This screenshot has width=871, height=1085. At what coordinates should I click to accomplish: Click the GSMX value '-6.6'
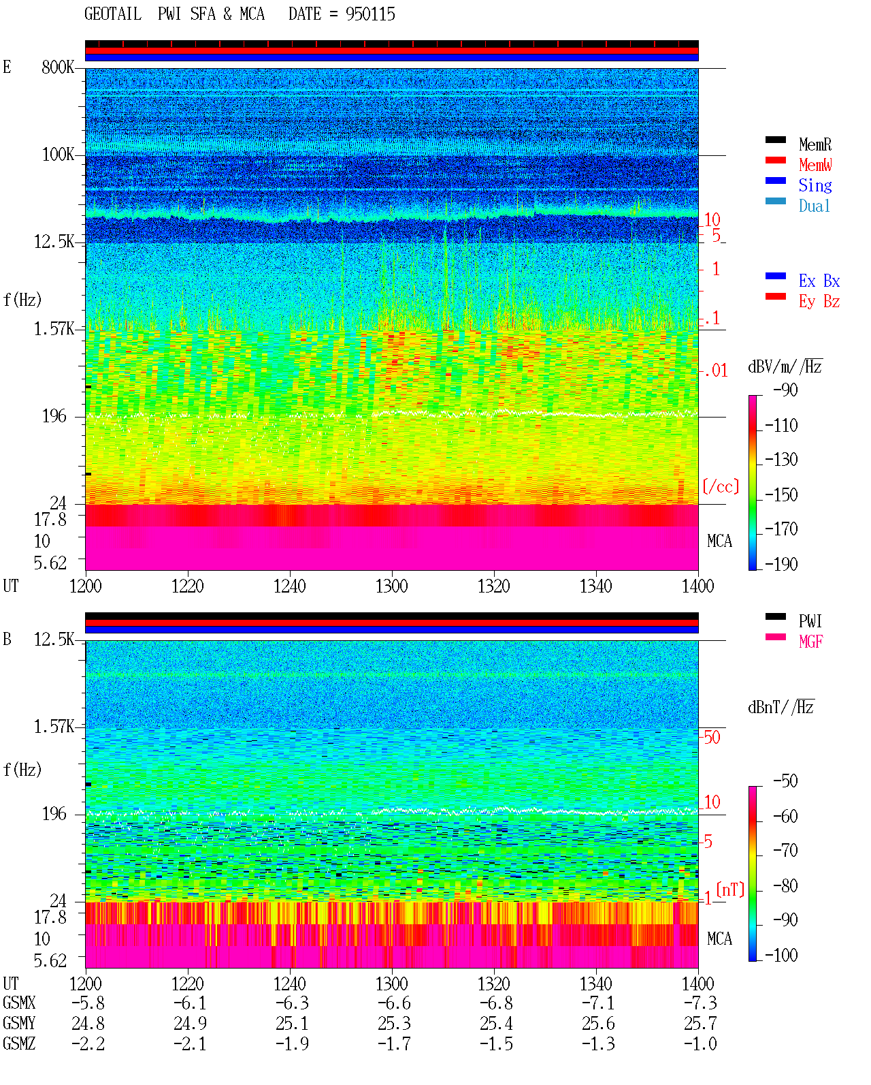[x=394, y=1003]
